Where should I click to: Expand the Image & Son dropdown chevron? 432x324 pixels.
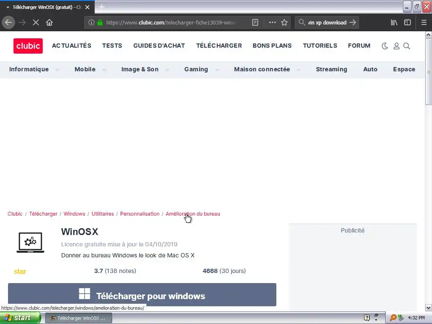167,70
